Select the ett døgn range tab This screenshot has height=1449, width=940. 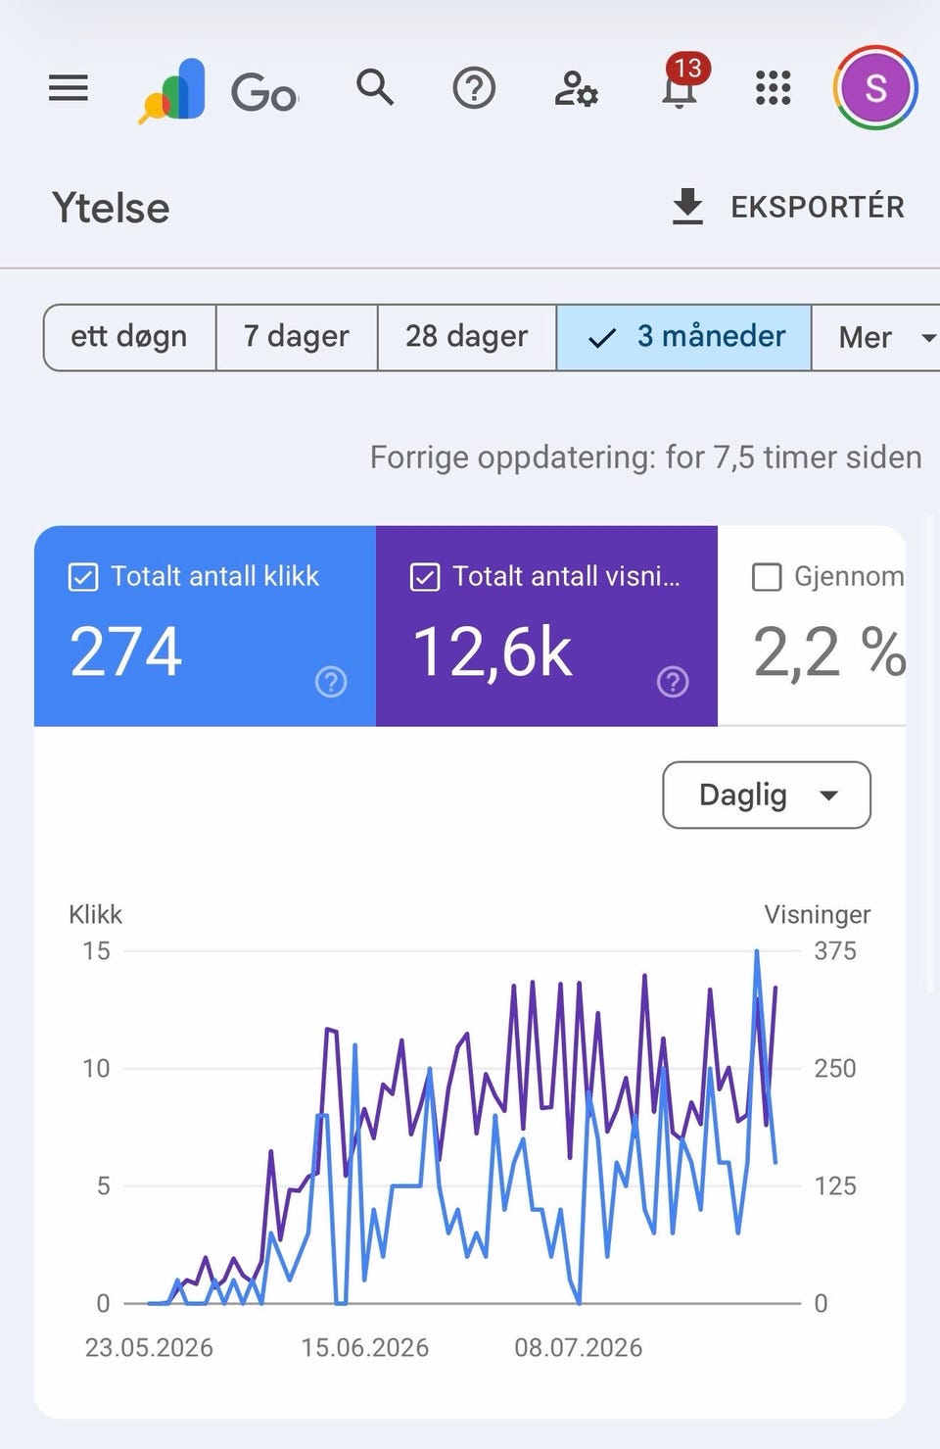coord(129,337)
